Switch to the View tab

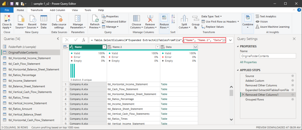pos(75,10)
